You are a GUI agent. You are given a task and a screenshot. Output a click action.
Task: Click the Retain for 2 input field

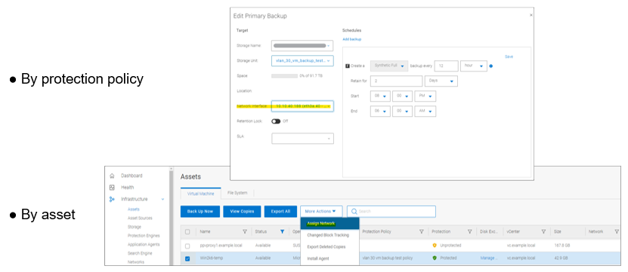[397, 81]
